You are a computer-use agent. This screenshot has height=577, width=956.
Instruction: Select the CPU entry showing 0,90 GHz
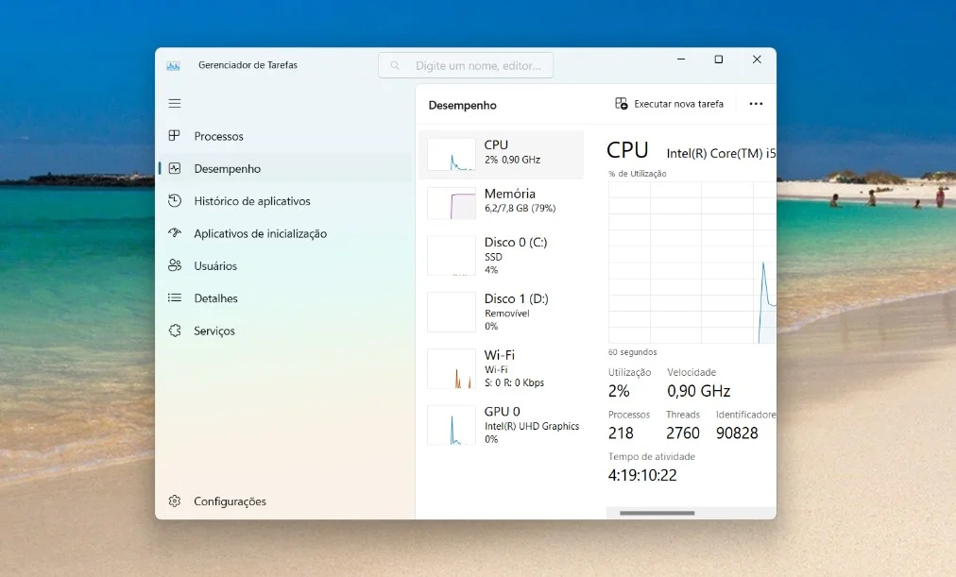pyautogui.click(x=501, y=154)
